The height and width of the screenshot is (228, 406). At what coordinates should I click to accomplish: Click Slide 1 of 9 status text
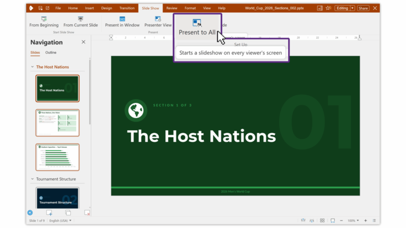tap(37, 220)
